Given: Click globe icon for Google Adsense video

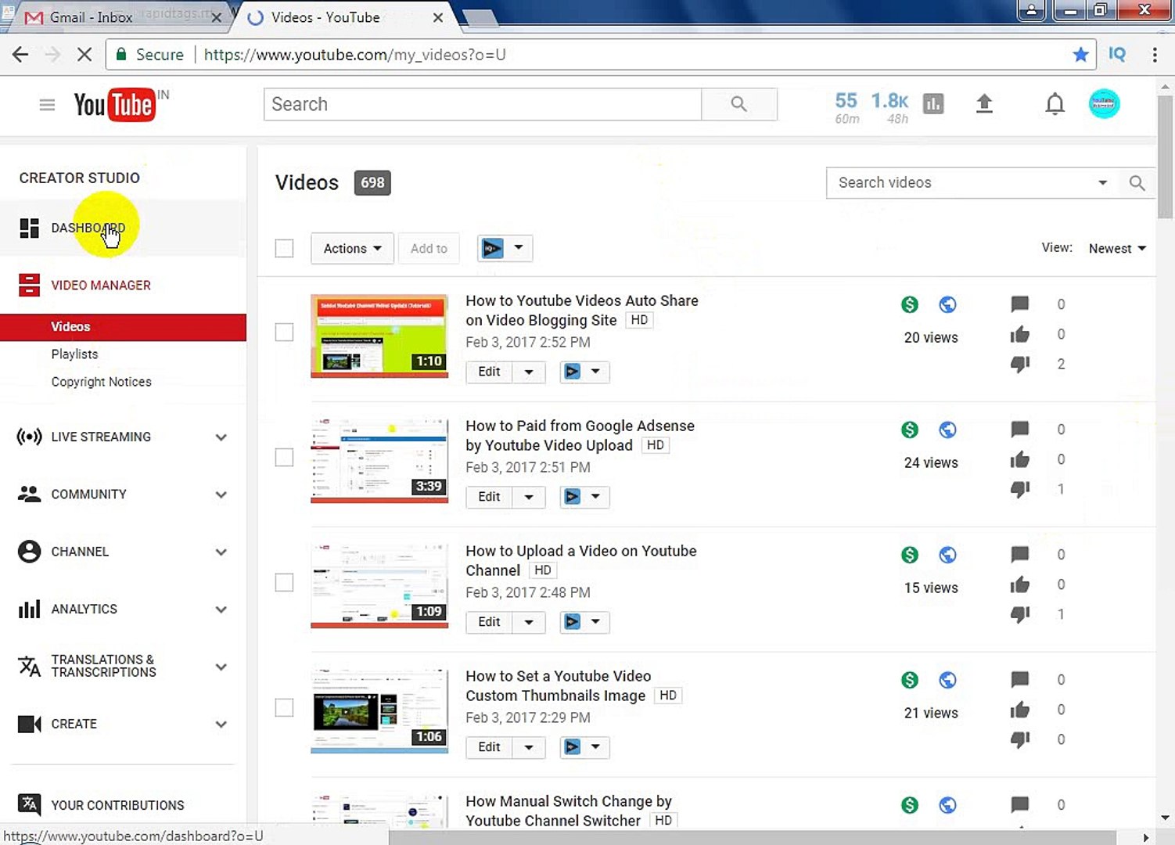Looking at the screenshot, I should (947, 430).
